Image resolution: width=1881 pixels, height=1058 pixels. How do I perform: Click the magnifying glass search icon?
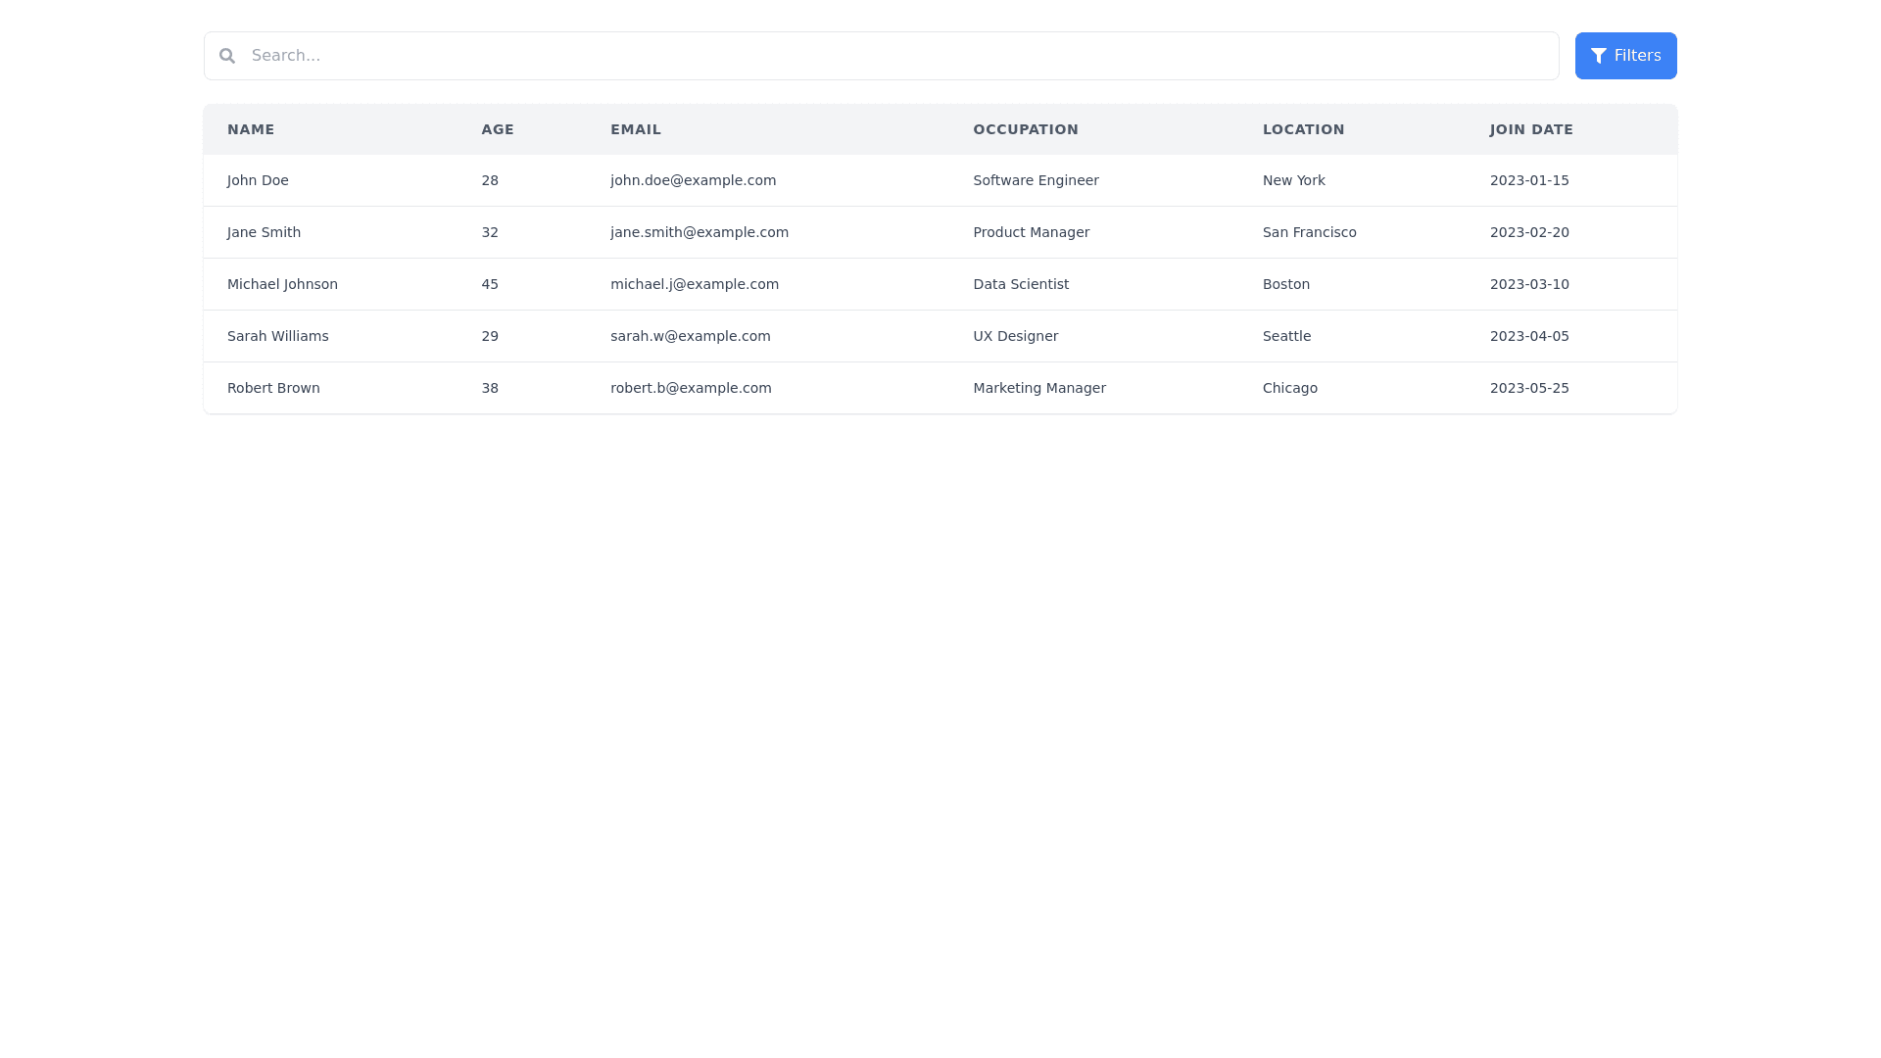[x=227, y=56]
